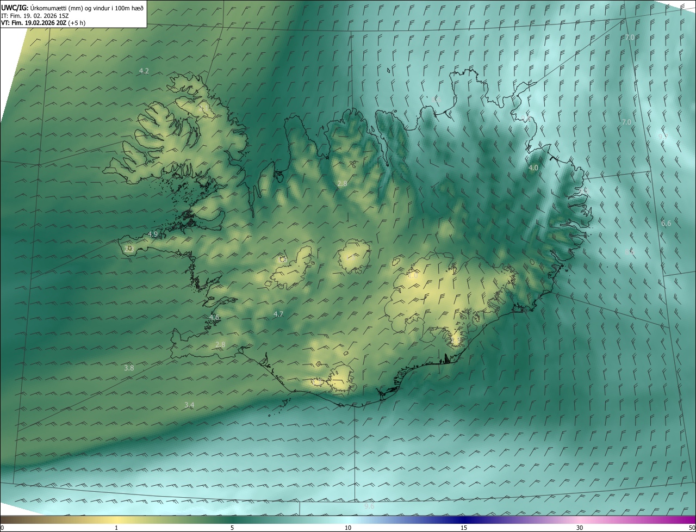This screenshot has height=532, width=696.
Task: Click the 'VT: Fim. 19.02.2026 20Z (+5 h)' line
Action: [x=43, y=23]
